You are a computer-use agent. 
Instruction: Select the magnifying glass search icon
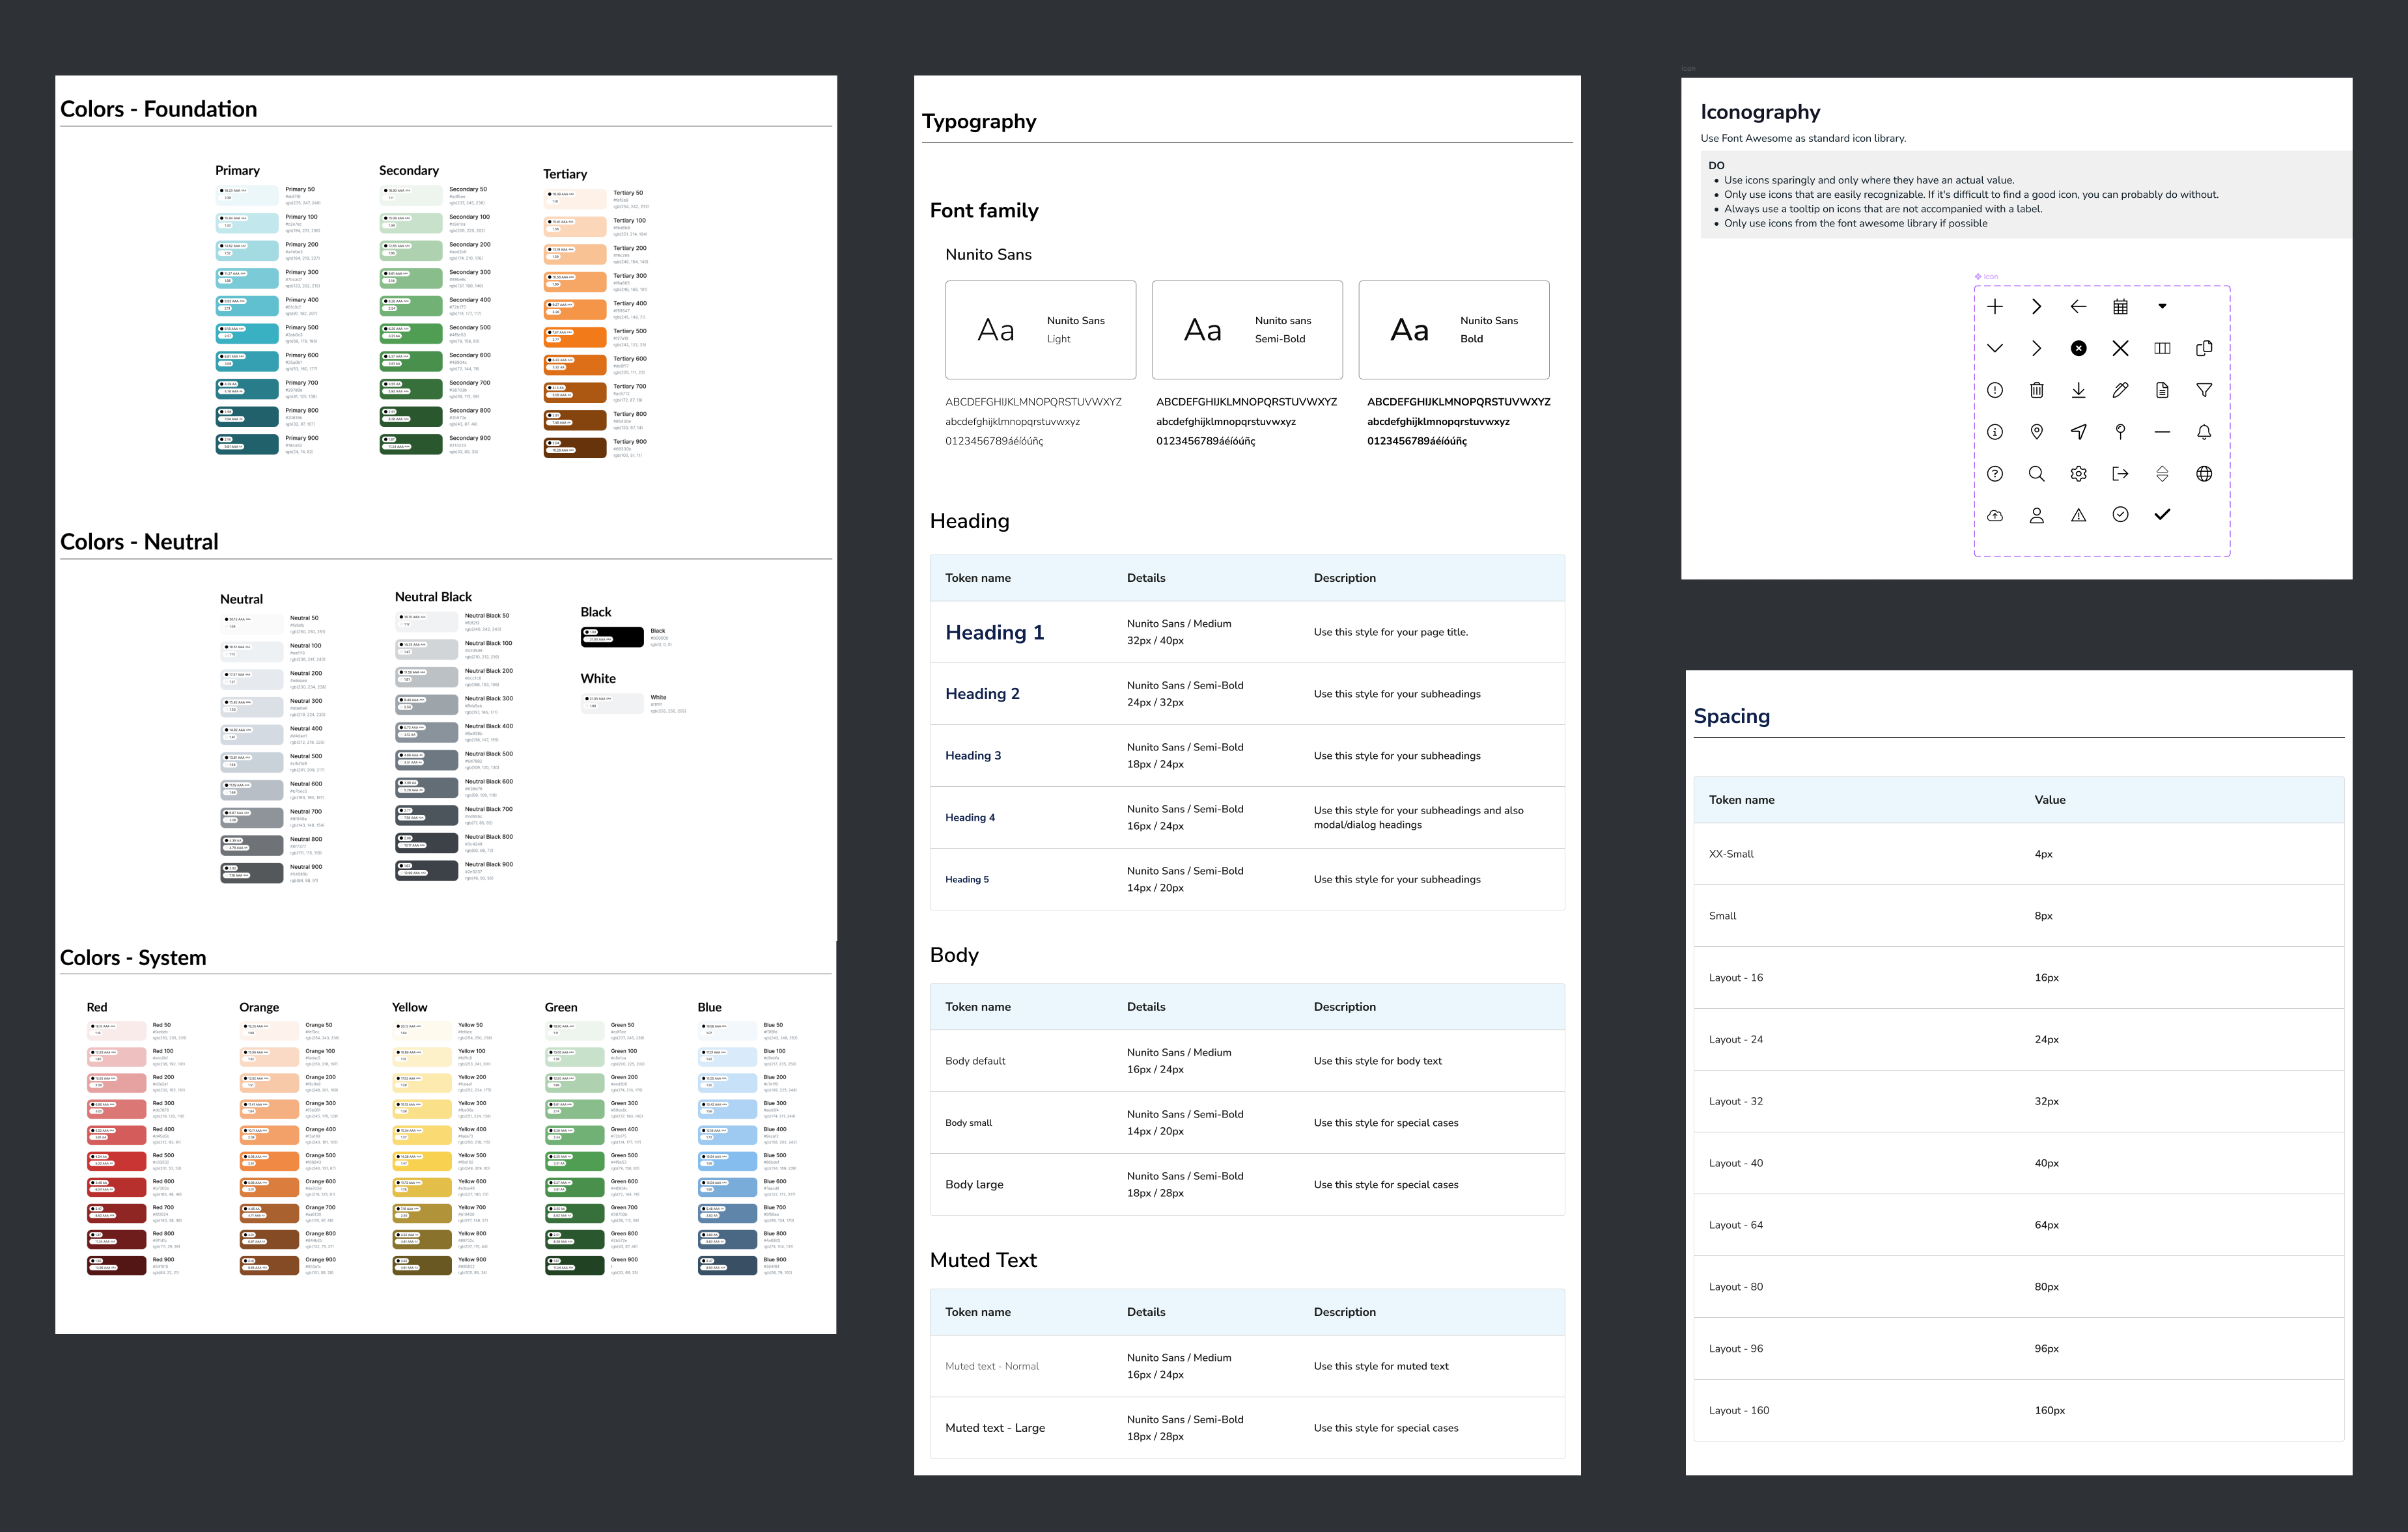[2036, 474]
